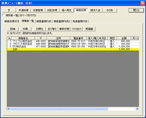Image resolution: width=146 pixels, height=118 pixels.
Task: Open the 免責書類作成 sub-tab
Action: click(80, 21)
